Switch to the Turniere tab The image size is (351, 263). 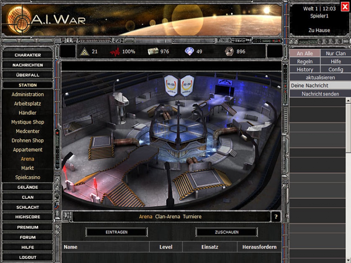coord(192,217)
